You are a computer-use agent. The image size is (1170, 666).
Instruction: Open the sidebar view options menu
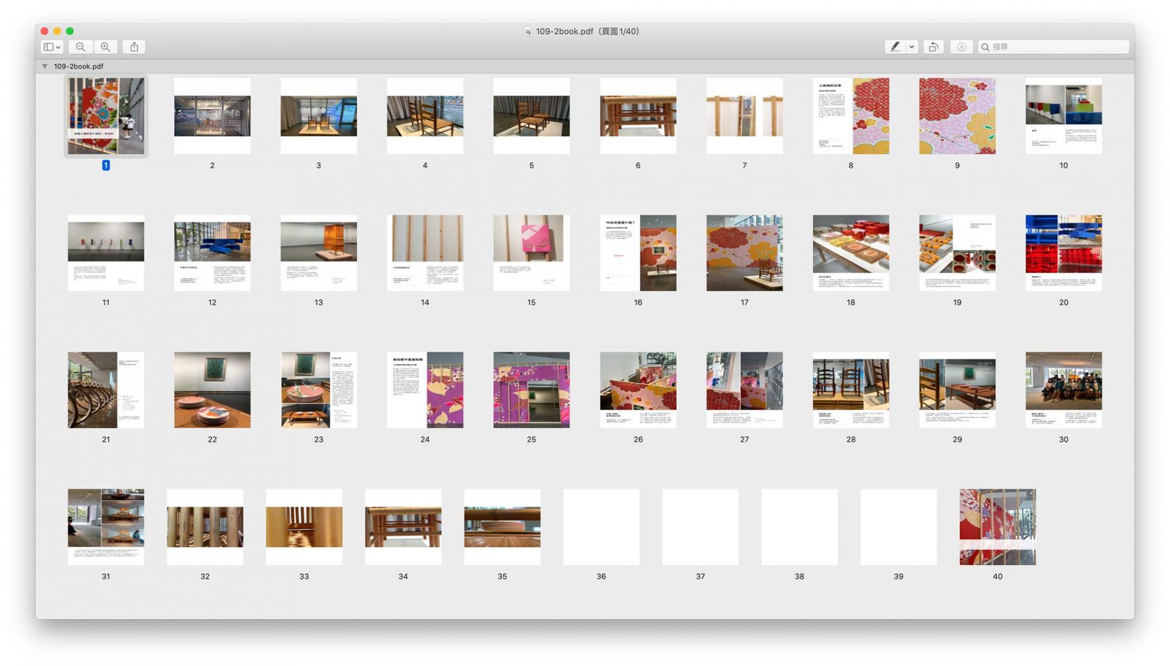tap(52, 47)
